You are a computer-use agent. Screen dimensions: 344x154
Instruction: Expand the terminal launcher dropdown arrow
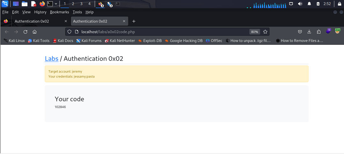click(x=56, y=4)
